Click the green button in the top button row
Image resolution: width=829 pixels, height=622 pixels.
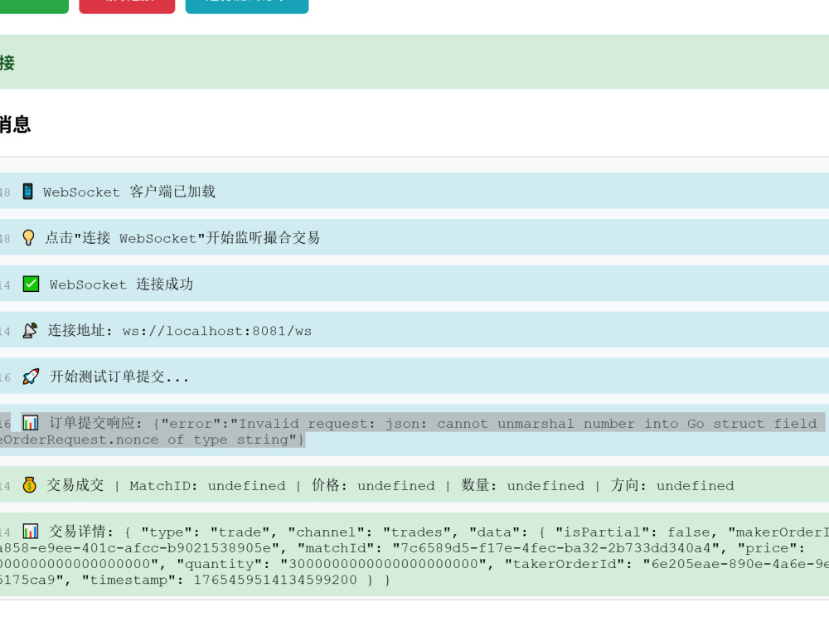(x=34, y=7)
